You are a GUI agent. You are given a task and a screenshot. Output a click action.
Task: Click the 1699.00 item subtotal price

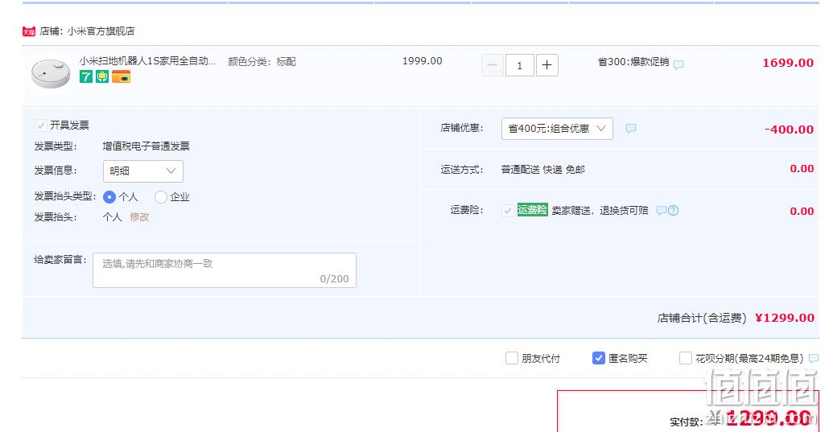click(x=788, y=63)
